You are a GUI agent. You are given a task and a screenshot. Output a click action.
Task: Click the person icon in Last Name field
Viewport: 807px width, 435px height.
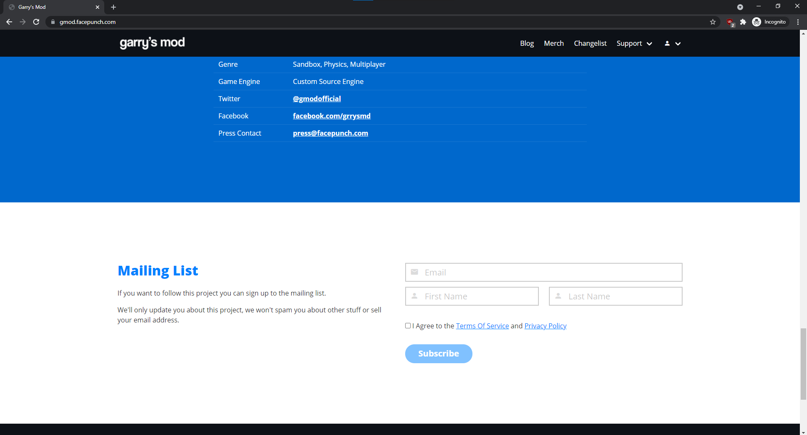(558, 296)
